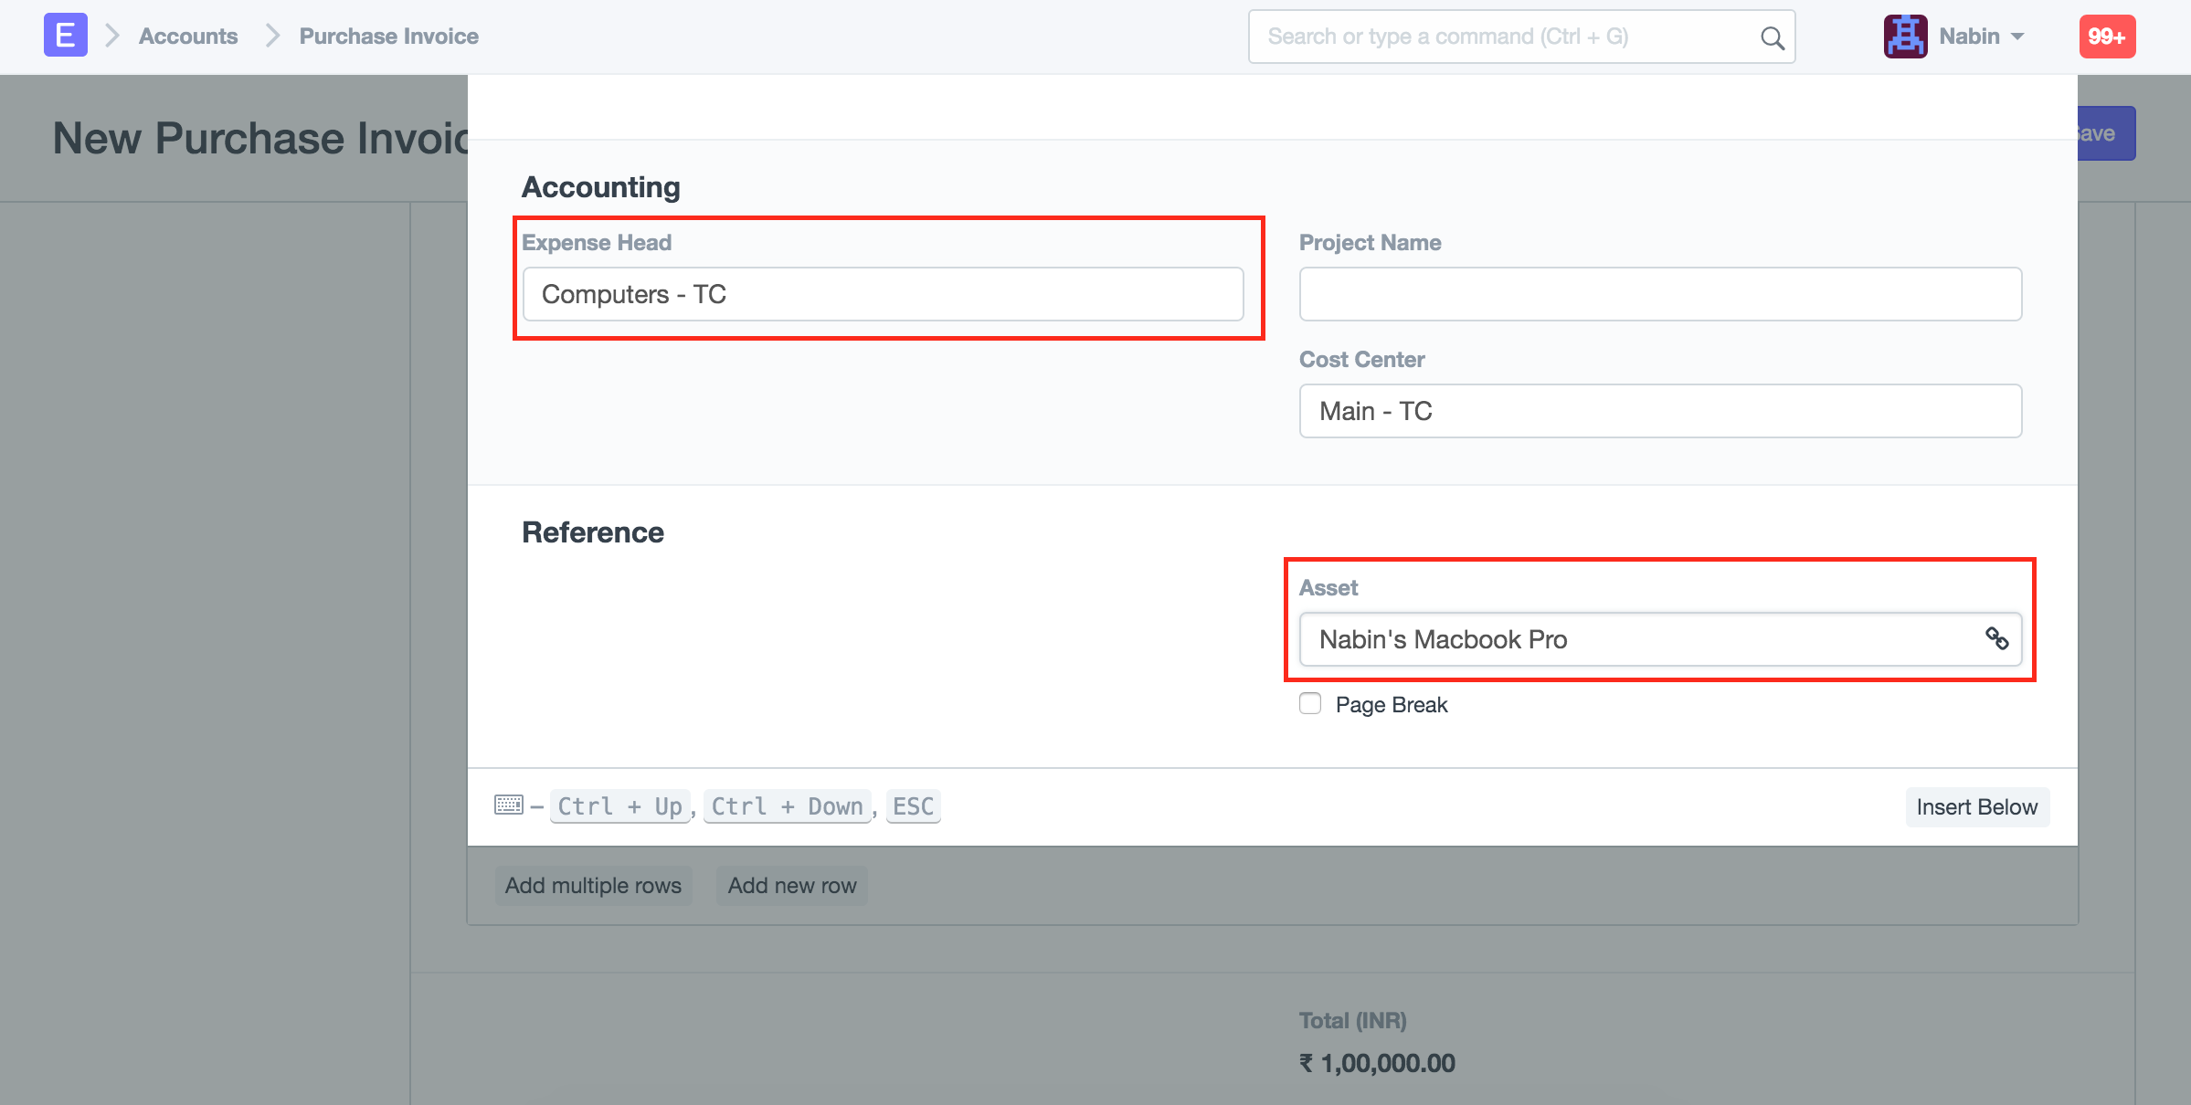Go to Accounts breadcrumb
Screen dimensions: 2191x1105
coord(188,37)
